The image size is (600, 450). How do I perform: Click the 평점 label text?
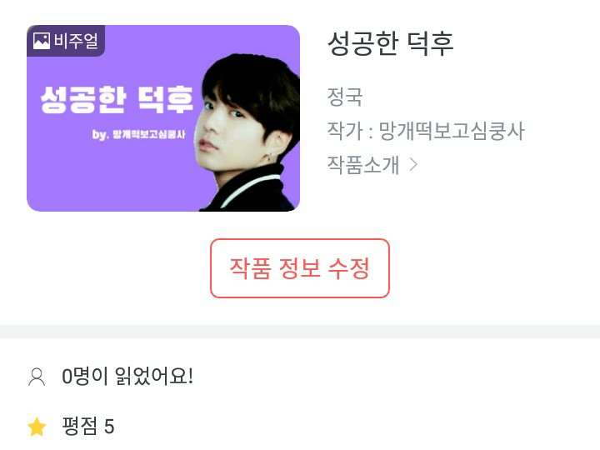80,426
